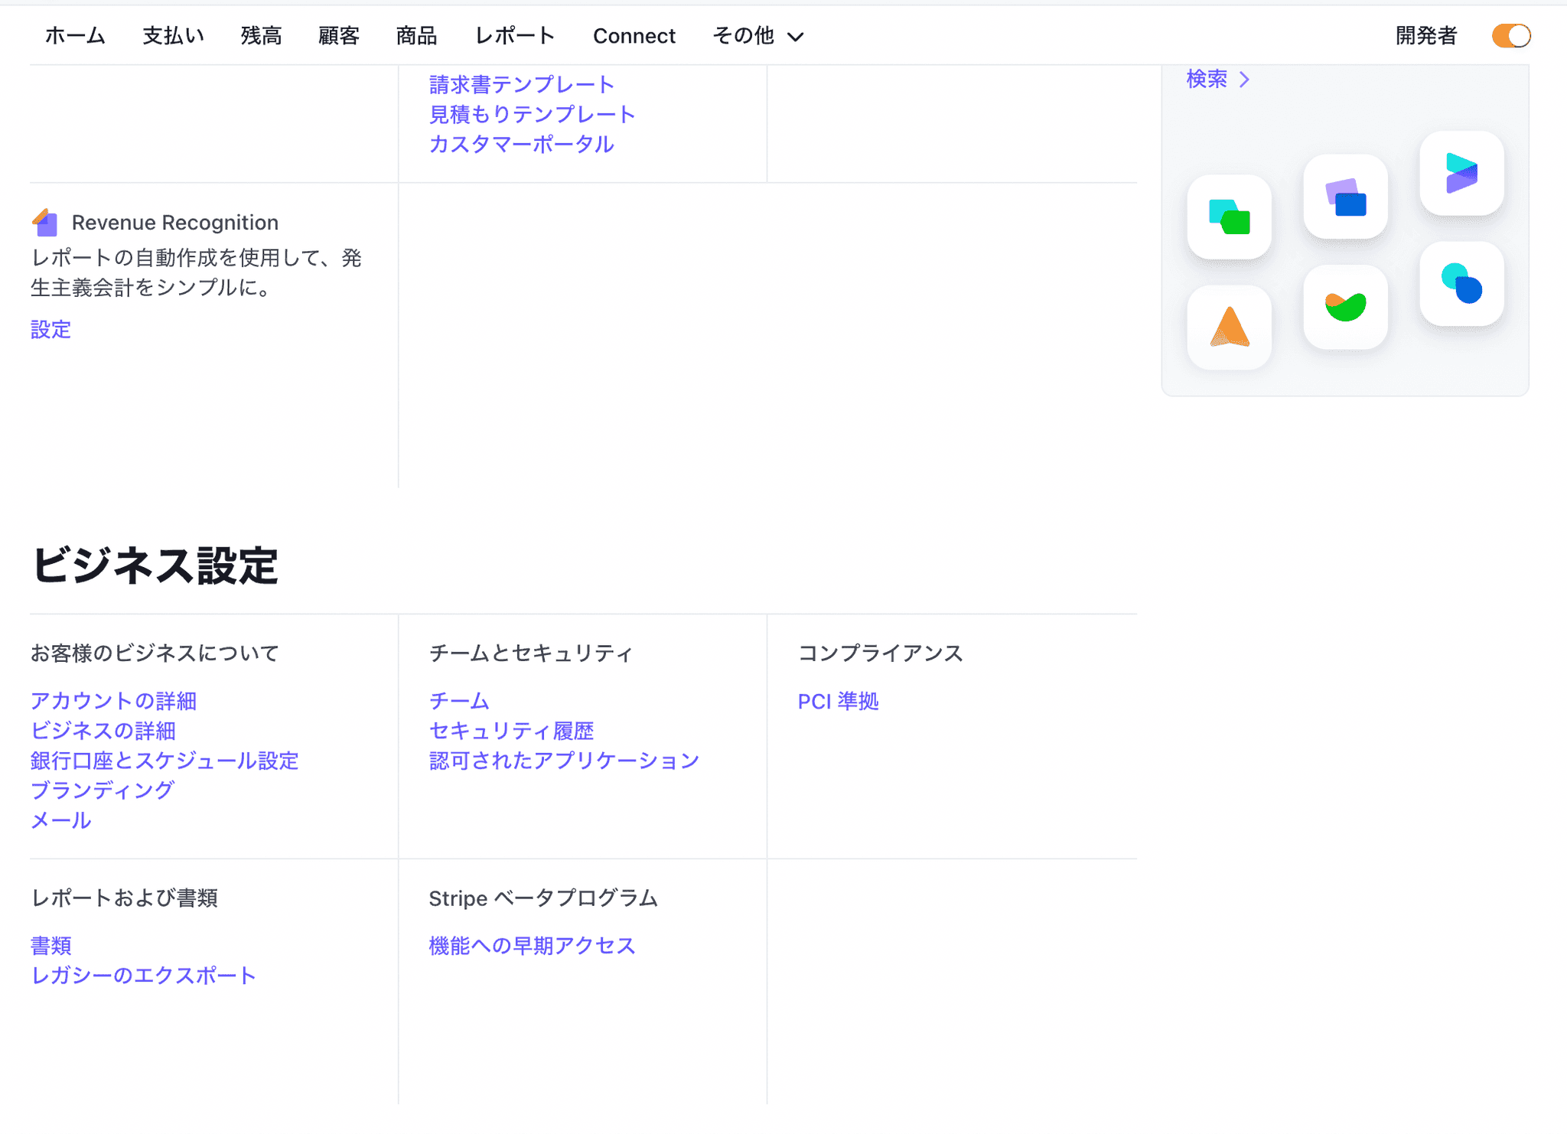Open ビジネスの詳細 link
The width and height of the screenshot is (1567, 1134).
point(103,731)
